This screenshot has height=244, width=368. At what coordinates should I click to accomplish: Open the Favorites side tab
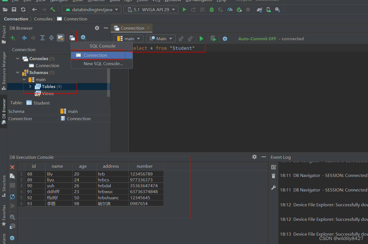pyautogui.click(x=4, y=215)
